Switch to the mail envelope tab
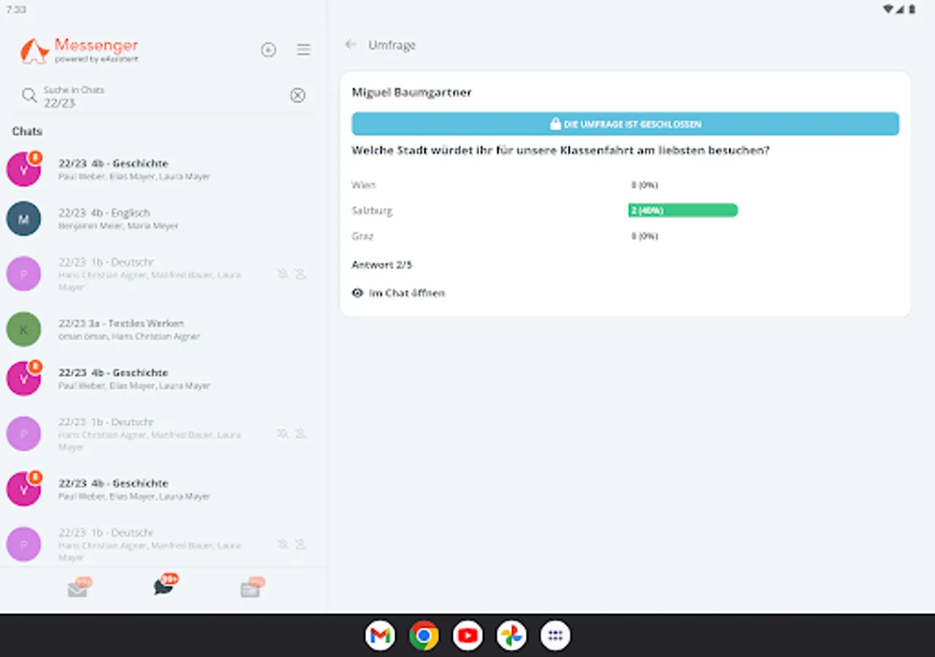 78,588
